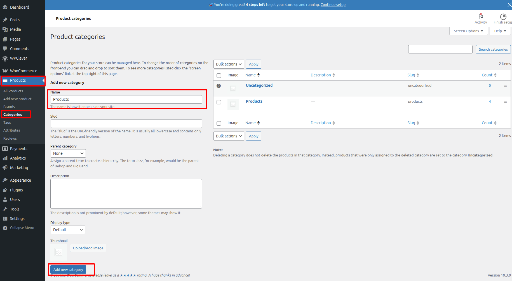Click the Finish setup progress icon
The width and height of the screenshot is (512, 281).
pos(503,17)
